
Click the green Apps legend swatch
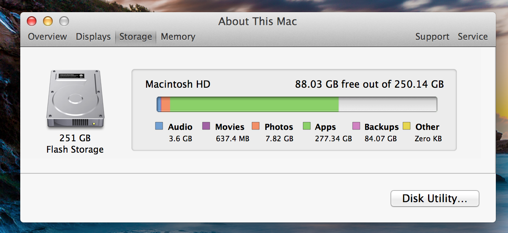[x=307, y=126]
